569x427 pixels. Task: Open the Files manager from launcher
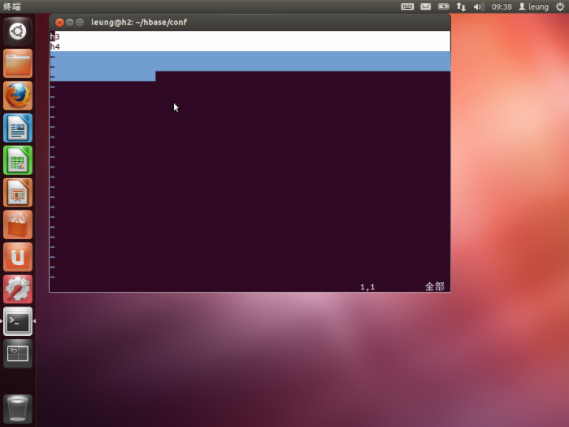(18, 63)
